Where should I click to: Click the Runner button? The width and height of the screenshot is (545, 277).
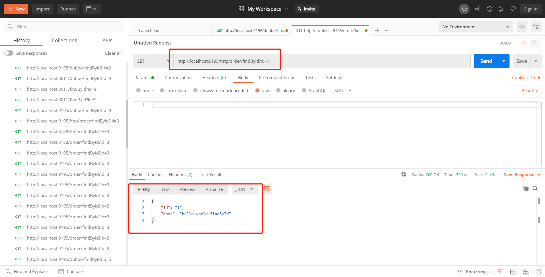[68, 9]
